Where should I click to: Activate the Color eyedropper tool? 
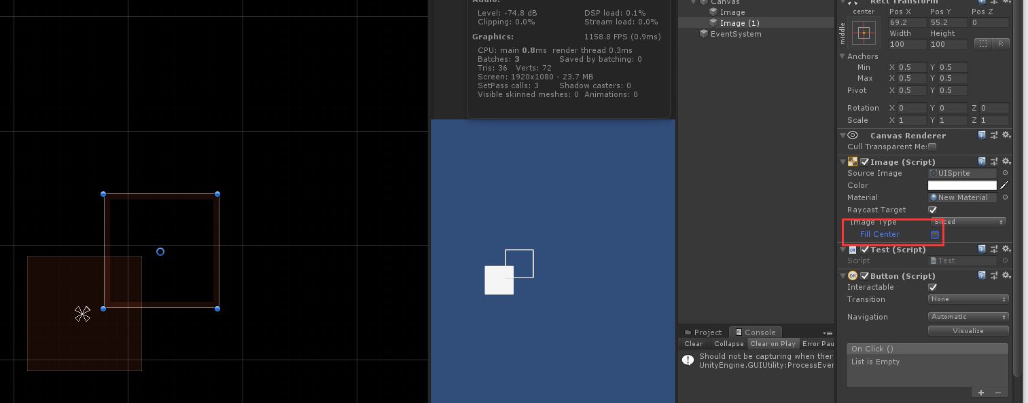coord(1004,185)
